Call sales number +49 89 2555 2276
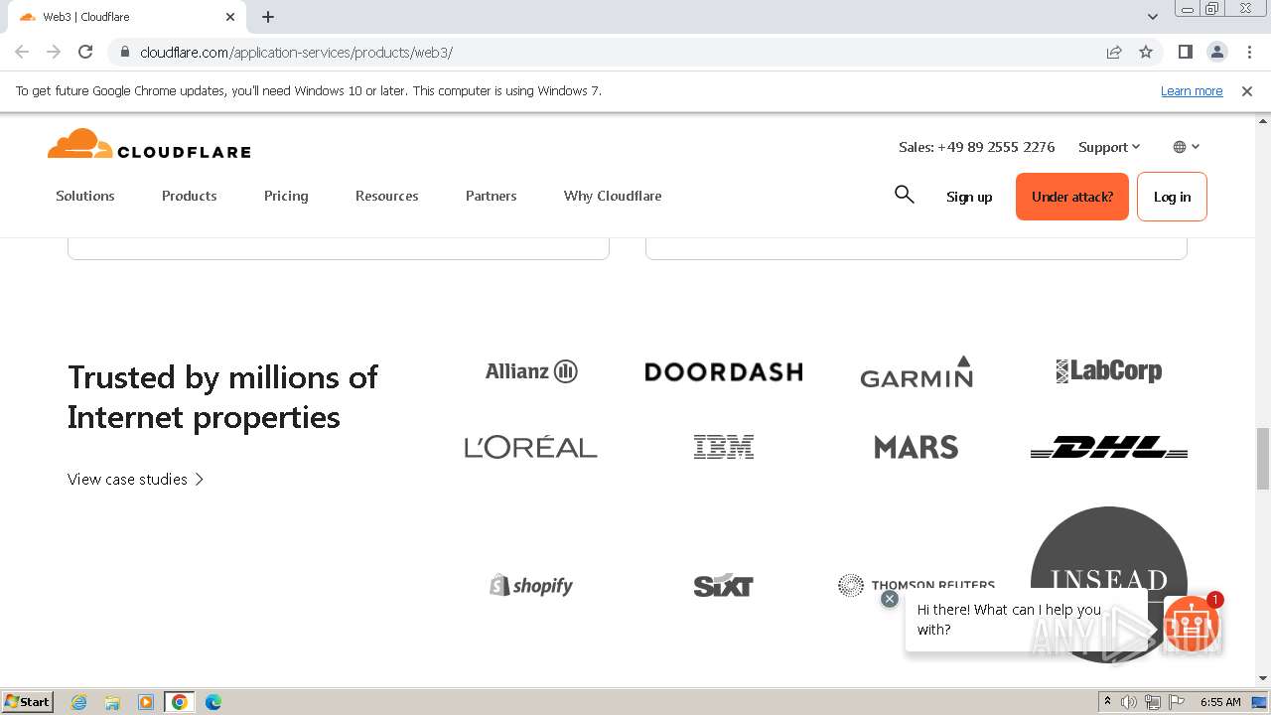The image size is (1271, 715). 976,147
